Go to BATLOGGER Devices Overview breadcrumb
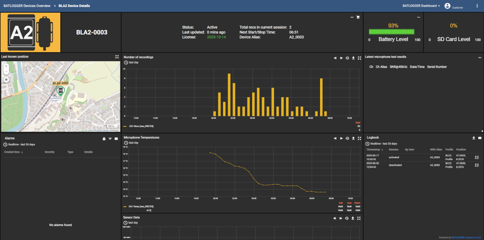484x240 pixels. [x=26, y=6]
